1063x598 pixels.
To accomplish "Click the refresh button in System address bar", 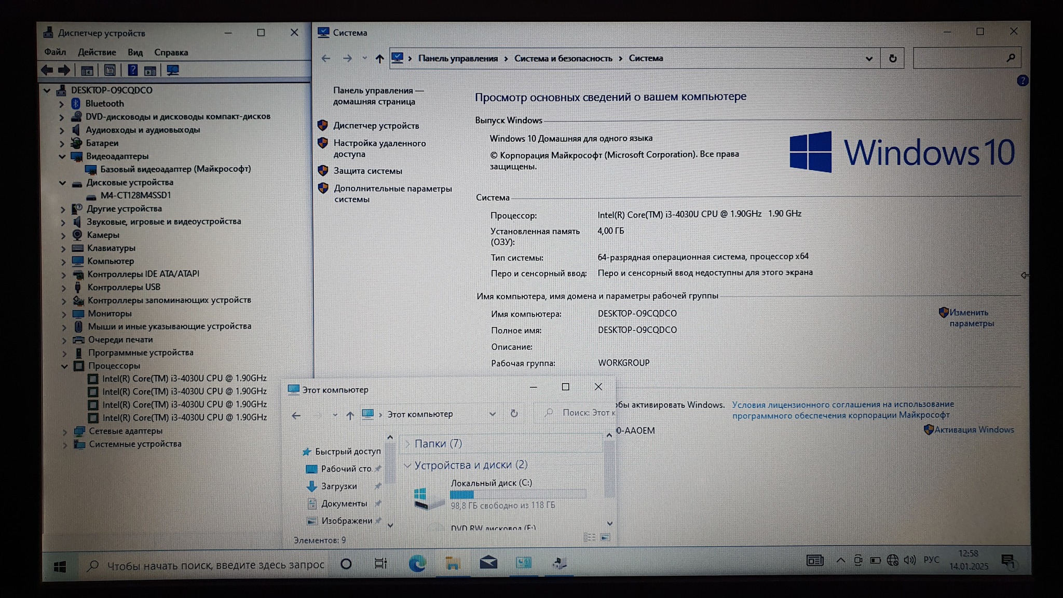I will 892,58.
